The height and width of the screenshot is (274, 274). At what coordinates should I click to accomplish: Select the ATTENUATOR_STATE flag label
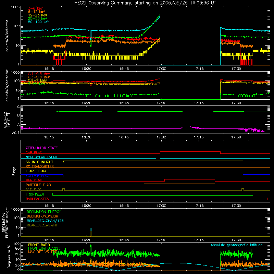41,148
